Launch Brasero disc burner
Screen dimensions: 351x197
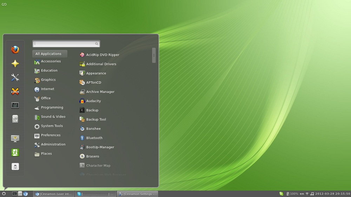89,157
